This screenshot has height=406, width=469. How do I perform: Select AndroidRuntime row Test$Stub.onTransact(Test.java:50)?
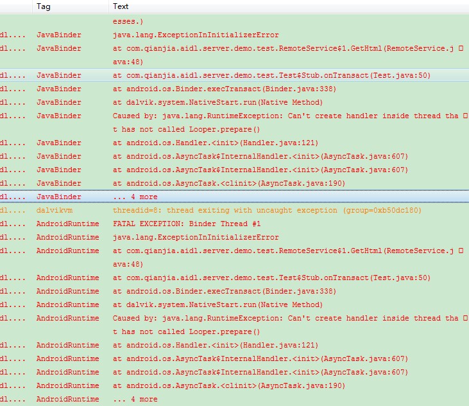click(235, 278)
